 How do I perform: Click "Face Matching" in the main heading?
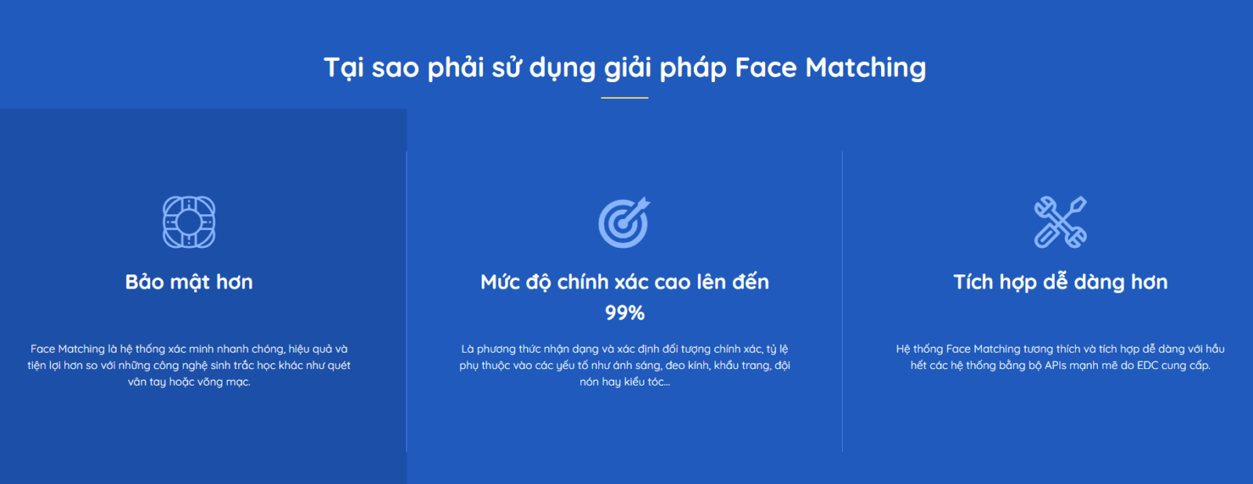click(830, 68)
